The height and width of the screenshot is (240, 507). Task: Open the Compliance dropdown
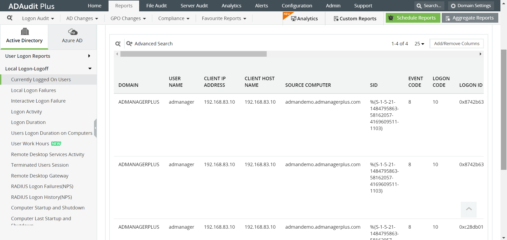coord(174,18)
